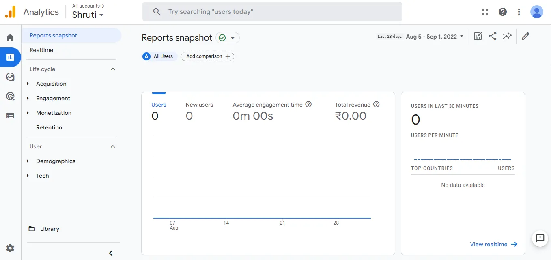Select the Average engagement time metric tab

coord(272,111)
